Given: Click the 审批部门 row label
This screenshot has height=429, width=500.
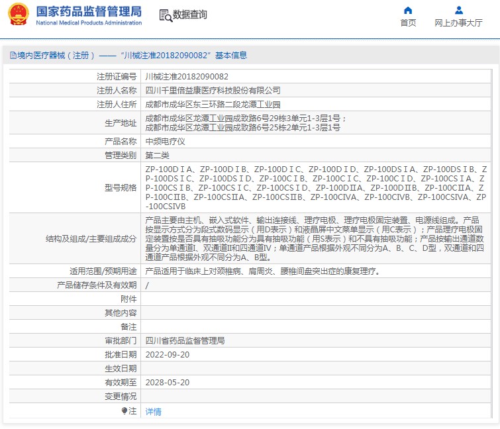Looking at the screenshot, I should 121,341.
